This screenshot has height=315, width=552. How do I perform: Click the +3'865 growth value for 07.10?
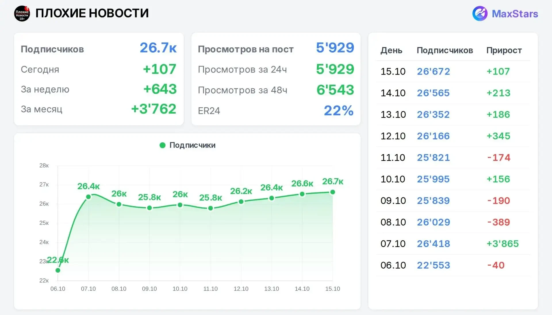(503, 244)
